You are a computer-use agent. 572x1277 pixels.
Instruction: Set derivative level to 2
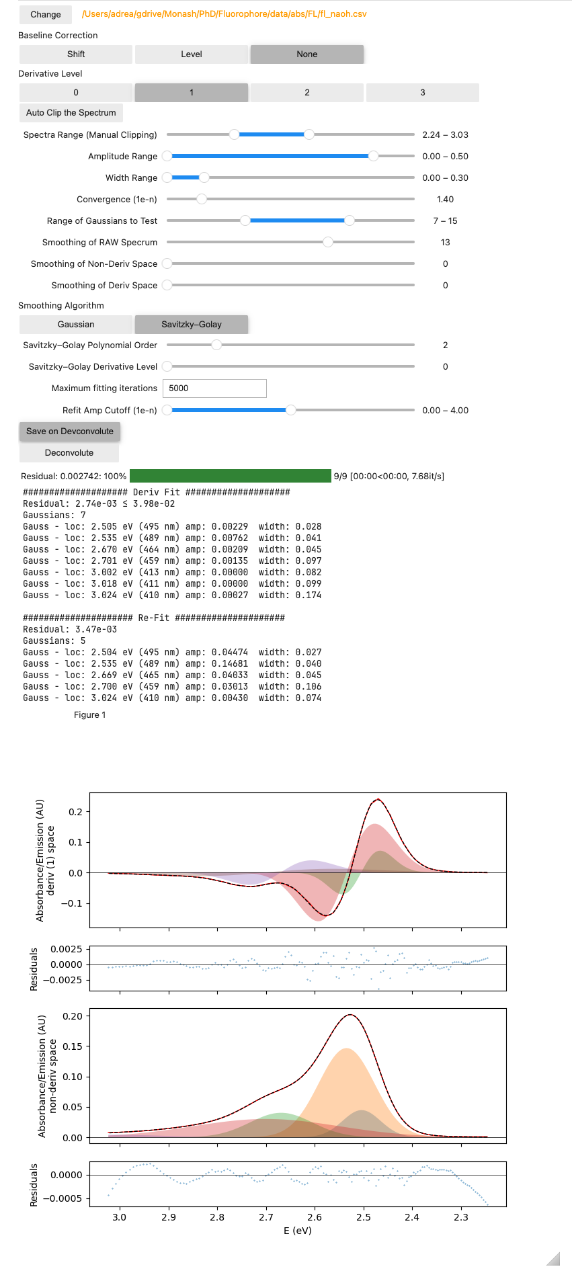click(307, 93)
